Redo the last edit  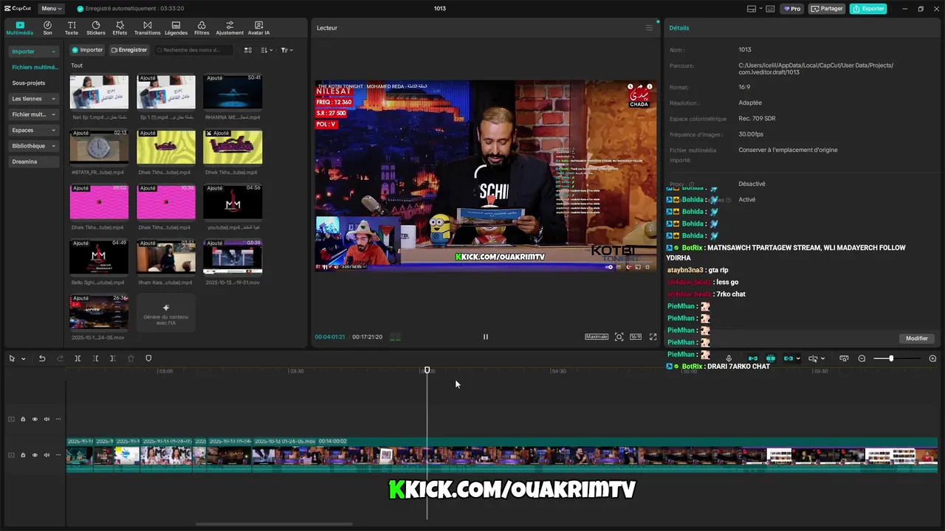point(60,358)
